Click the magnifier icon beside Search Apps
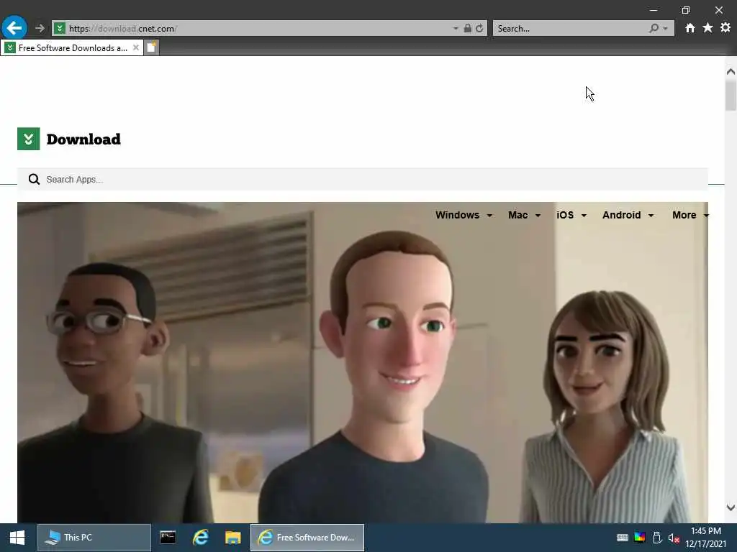This screenshot has width=737, height=552. [34, 179]
